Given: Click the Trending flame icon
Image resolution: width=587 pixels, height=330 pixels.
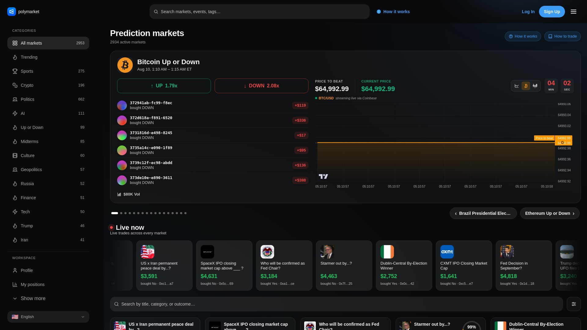Looking at the screenshot, I should pos(15,57).
